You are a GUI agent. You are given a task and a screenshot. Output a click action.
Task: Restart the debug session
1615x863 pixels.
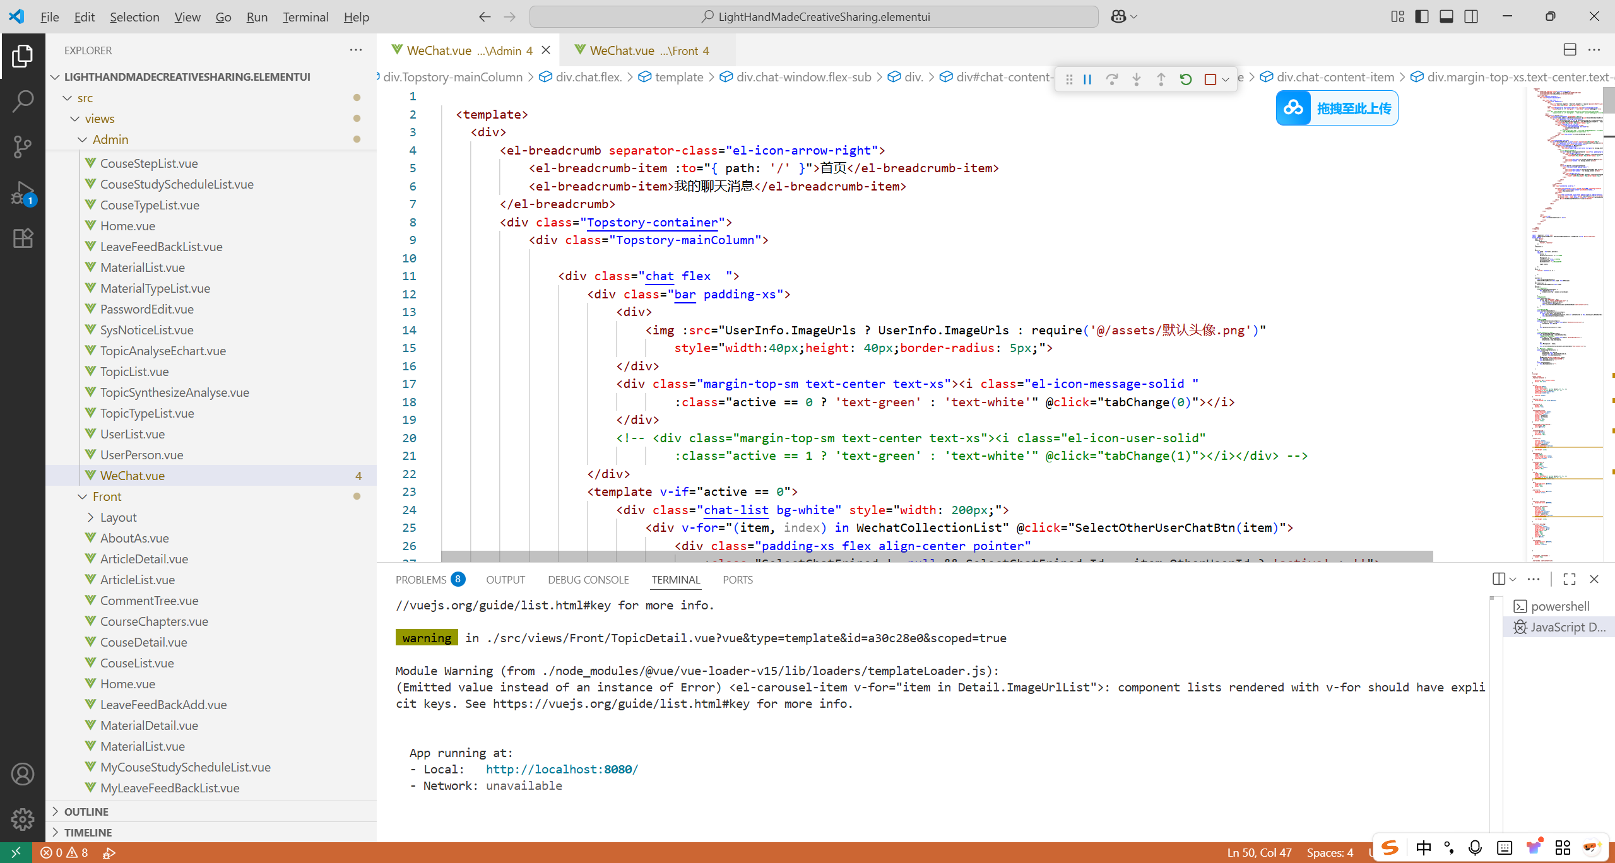(x=1186, y=79)
